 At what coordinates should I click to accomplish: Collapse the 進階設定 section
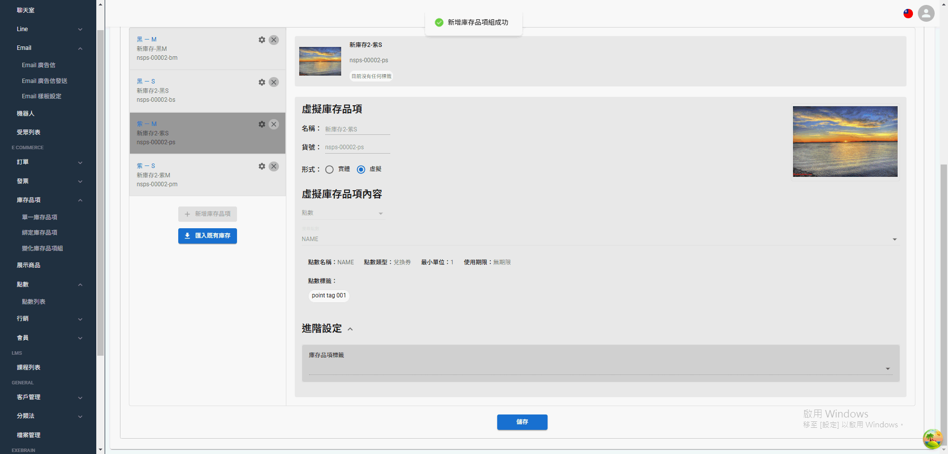click(350, 329)
